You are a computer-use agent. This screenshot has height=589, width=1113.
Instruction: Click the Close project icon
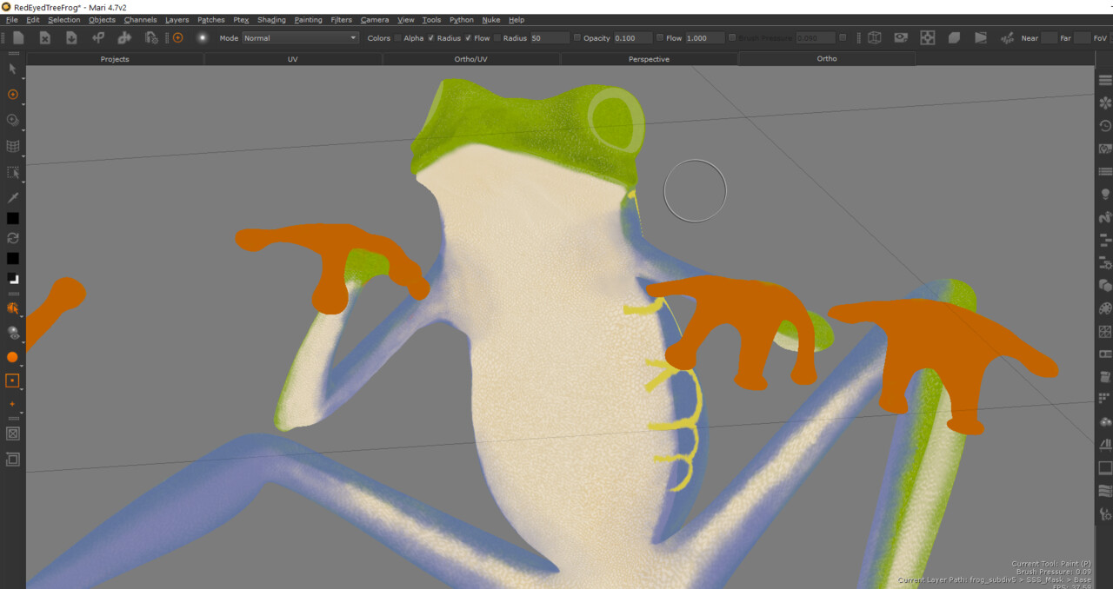[45, 38]
